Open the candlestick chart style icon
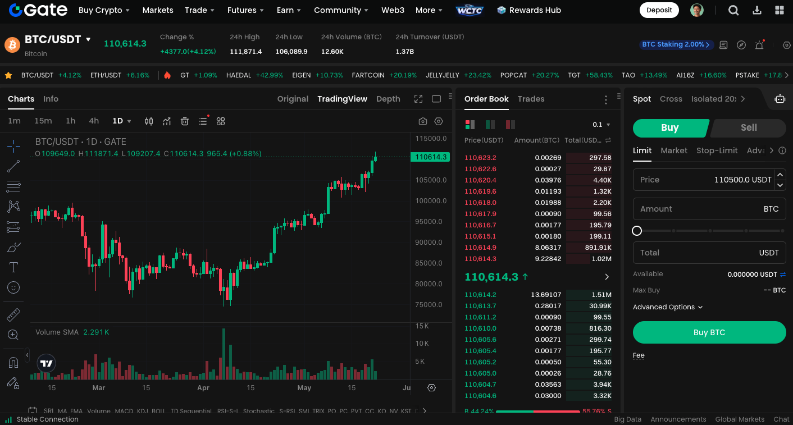The width and height of the screenshot is (793, 425). pyautogui.click(x=149, y=121)
